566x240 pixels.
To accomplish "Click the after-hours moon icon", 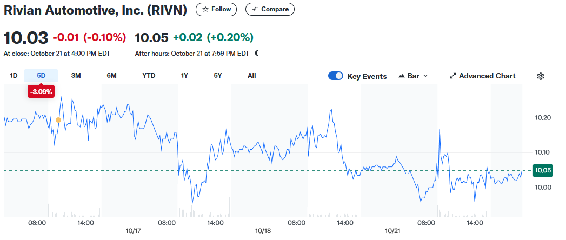I will pos(257,53).
